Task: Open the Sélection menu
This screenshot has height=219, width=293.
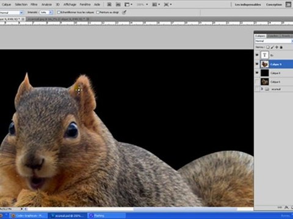Action: pos(21,4)
